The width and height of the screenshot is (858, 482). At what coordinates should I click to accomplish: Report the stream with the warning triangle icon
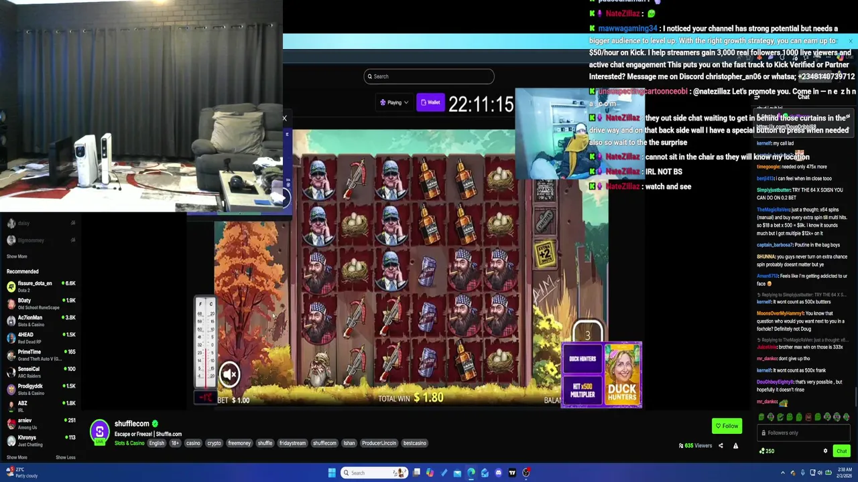735,446
